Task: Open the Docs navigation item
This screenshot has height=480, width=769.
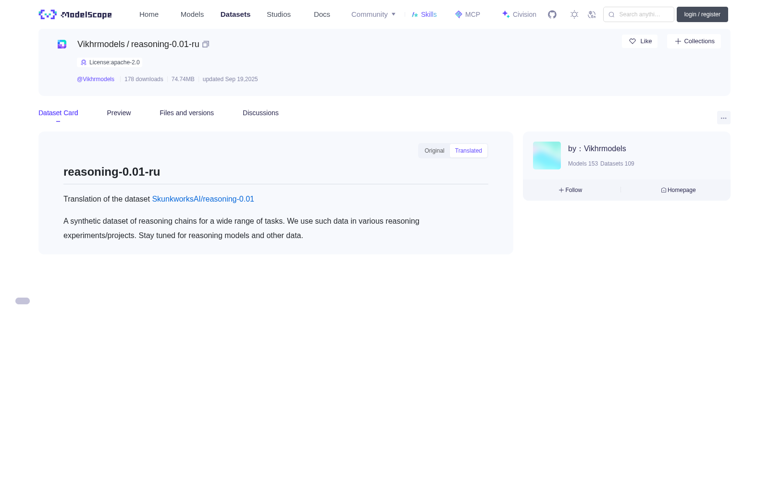Action: click(322, 14)
